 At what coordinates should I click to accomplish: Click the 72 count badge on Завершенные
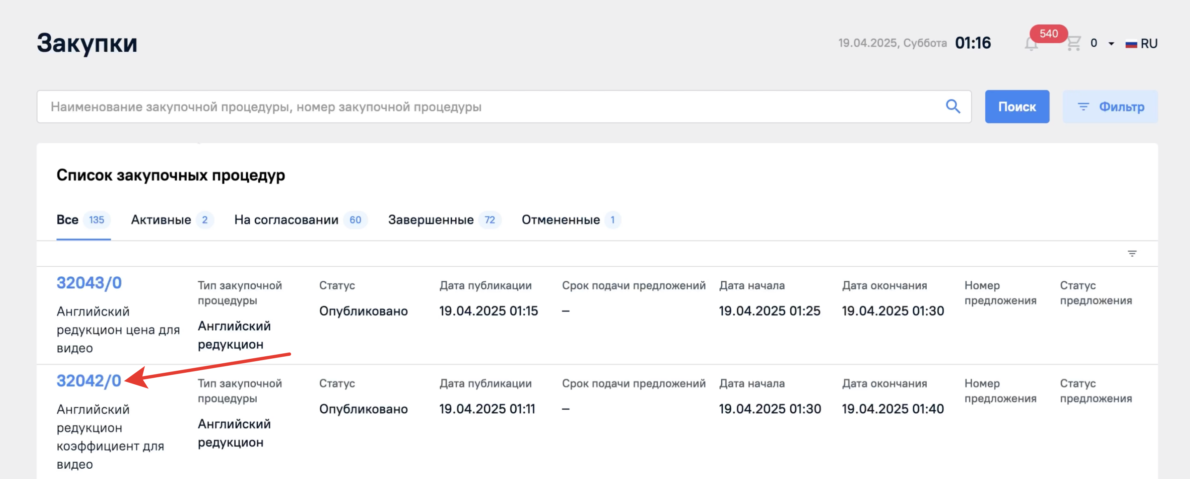[490, 220]
